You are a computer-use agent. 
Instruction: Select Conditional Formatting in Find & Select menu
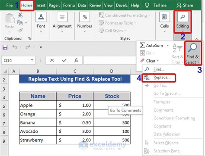click(174, 118)
